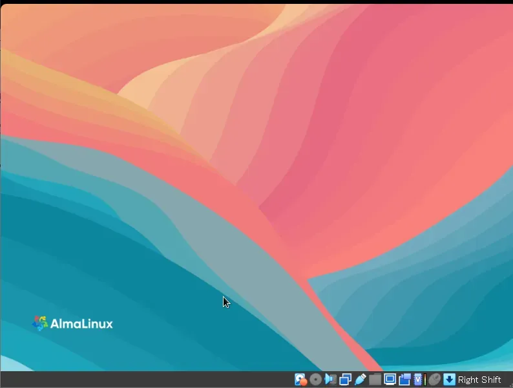Click the AlmaLinux colorful logo emblem
The width and height of the screenshot is (513, 388).
pos(40,323)
